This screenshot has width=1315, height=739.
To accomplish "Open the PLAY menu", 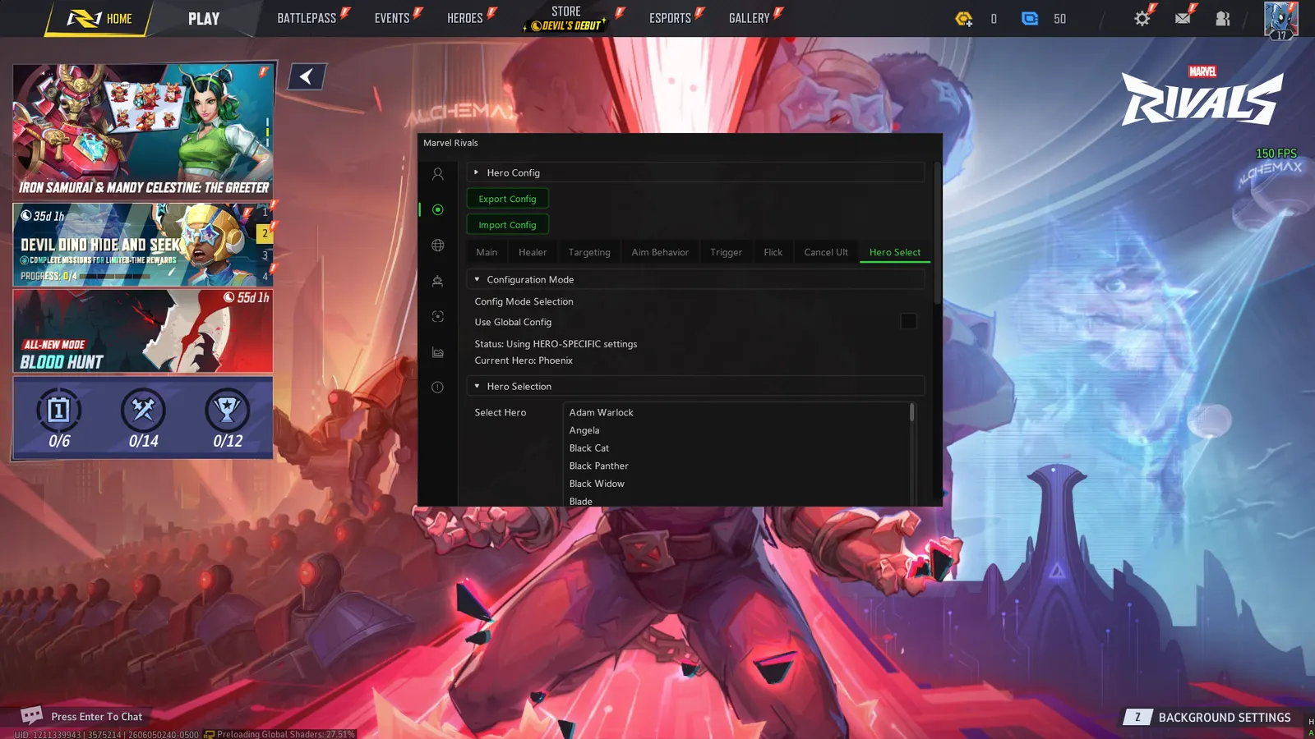I will (204, 18).
